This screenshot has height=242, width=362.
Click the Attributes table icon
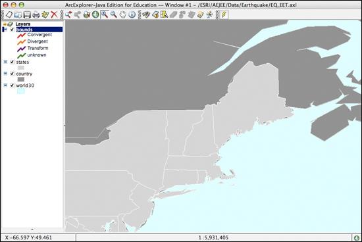200,14
